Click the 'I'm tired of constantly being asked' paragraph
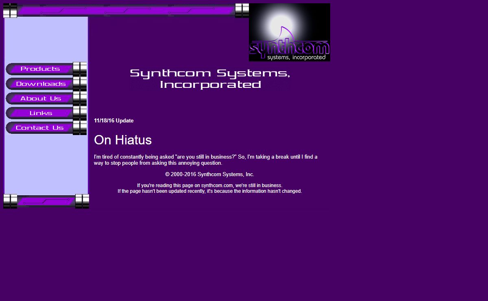This screenshot has height=301, width=488. (206, 160)
